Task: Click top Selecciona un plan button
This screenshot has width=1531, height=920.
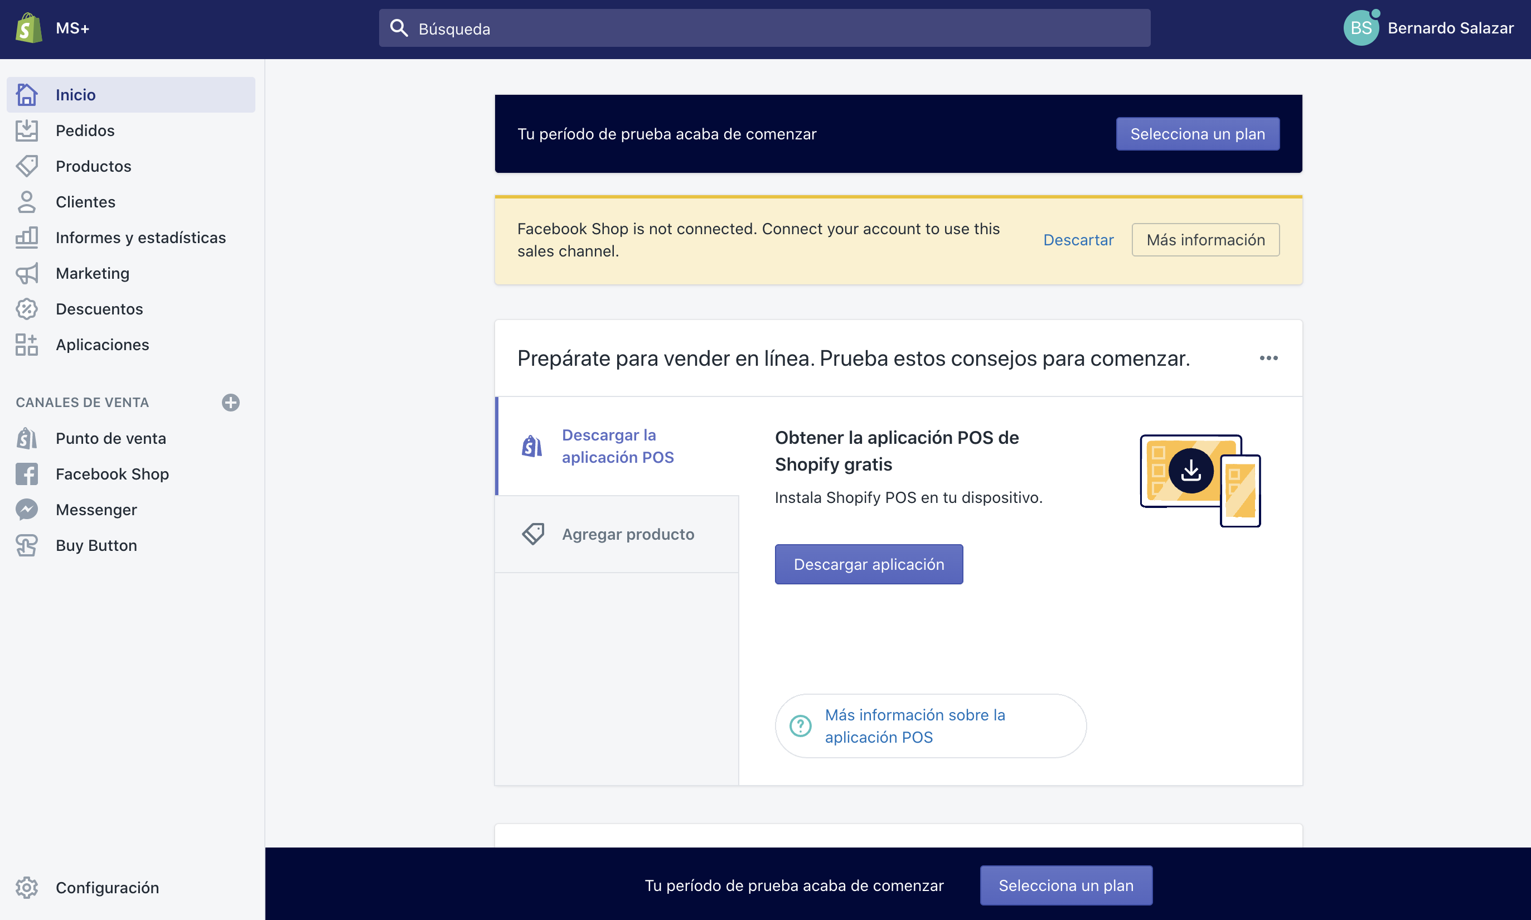Action: click(x=1197, y=134)
